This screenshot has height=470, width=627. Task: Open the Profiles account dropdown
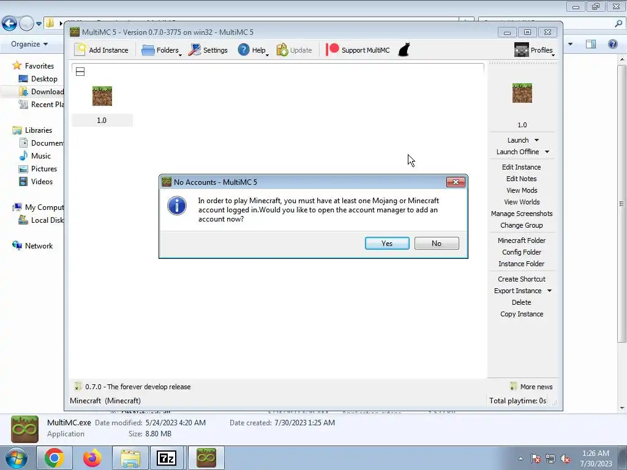(x=534, y=50)
